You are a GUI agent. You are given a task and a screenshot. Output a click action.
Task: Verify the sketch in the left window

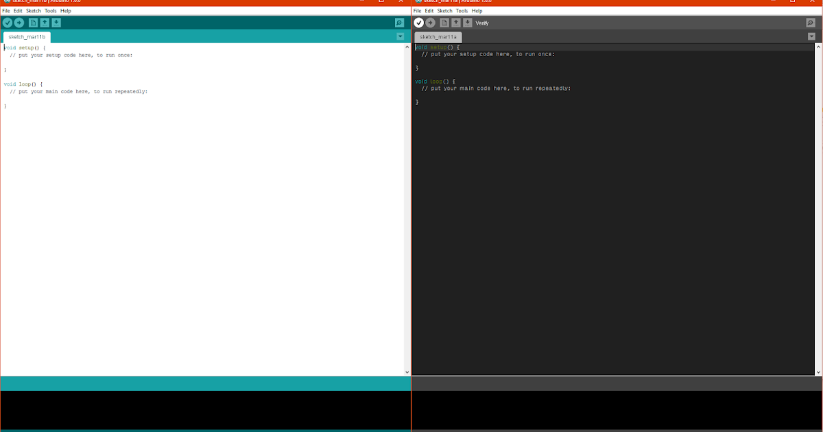click(8, 22)
